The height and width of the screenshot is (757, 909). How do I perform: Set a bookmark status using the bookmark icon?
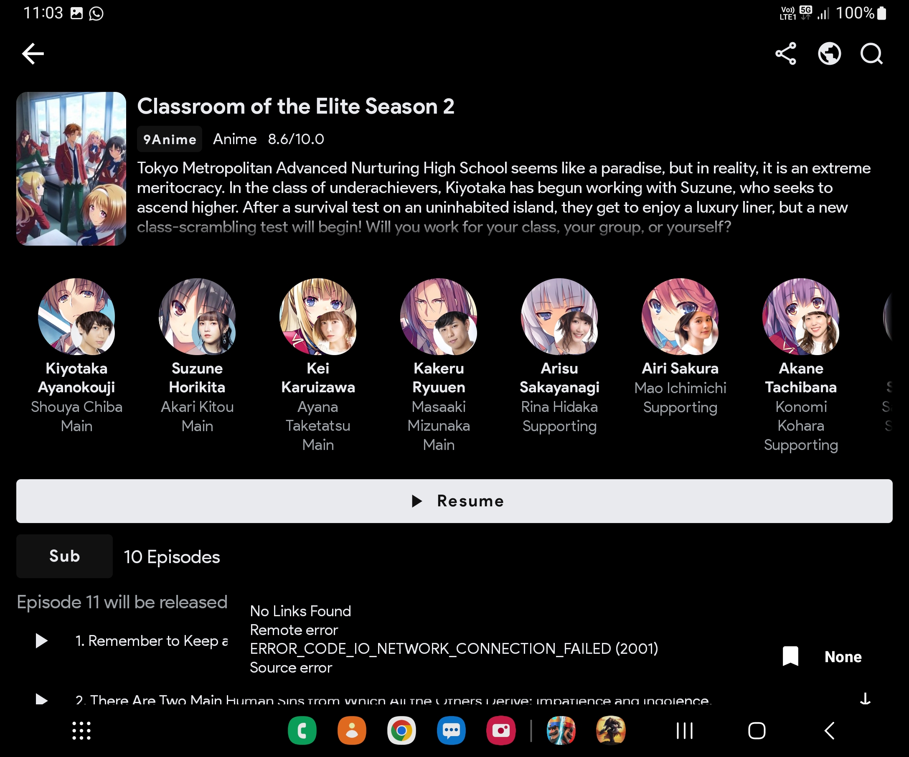pos(790,656)
